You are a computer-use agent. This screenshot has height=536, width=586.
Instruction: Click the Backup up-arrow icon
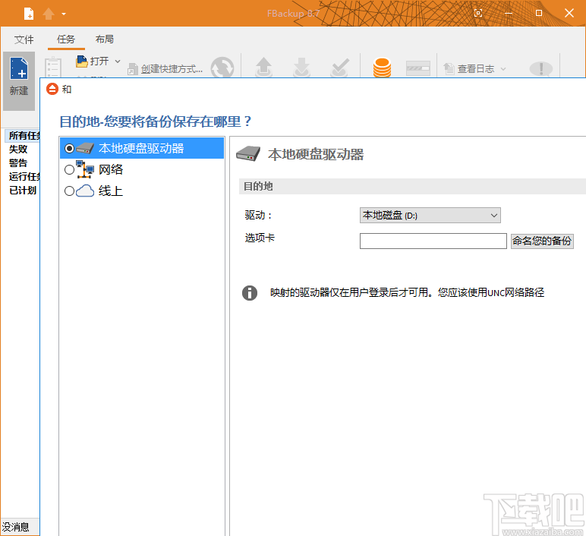pyautogui.click(x=264, y=68)
